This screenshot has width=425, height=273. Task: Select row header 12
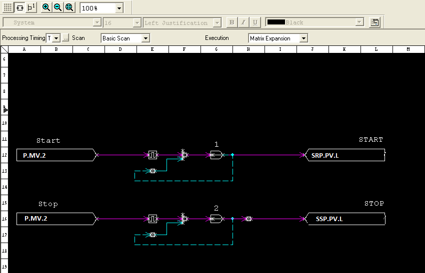[4, 155]
